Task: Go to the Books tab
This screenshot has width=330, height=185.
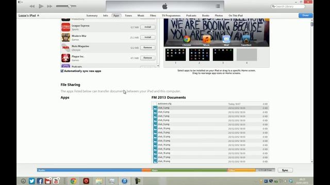Action: tap(206, 15)
